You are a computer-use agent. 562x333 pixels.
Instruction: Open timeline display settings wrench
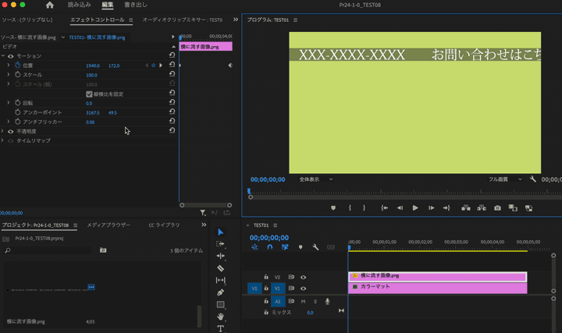315,247
